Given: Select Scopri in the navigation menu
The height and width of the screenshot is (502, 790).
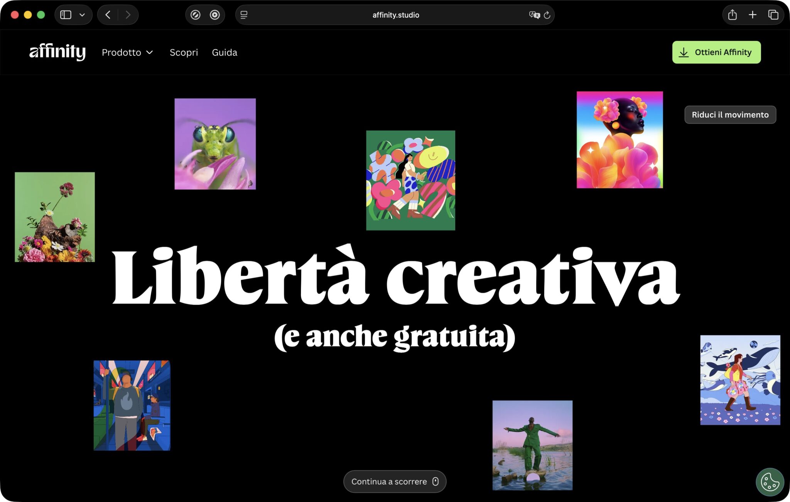Looking at the screenshot, I should 184,52.
